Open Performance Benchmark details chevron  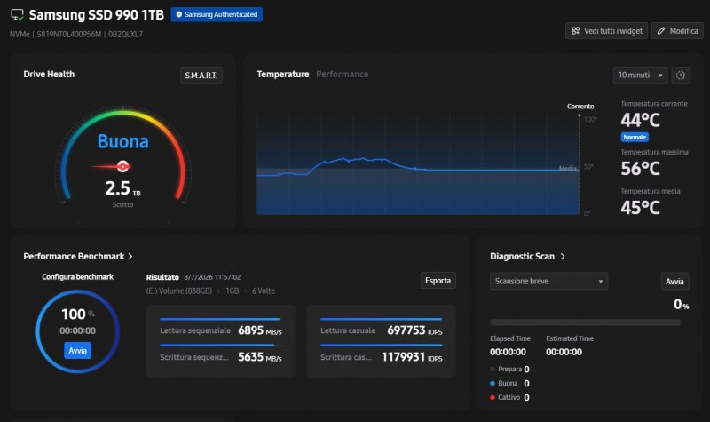[130, 256]
